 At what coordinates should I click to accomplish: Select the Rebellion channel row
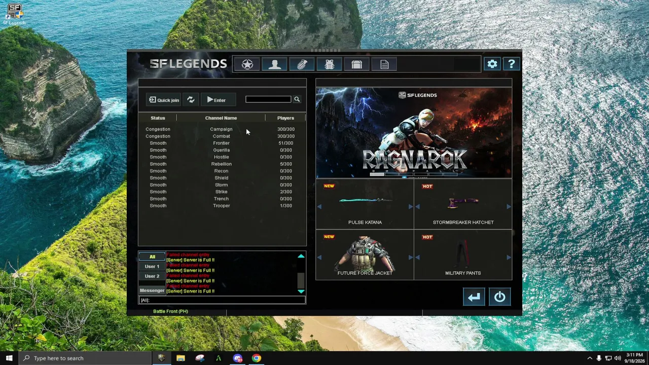pos(222,164)
